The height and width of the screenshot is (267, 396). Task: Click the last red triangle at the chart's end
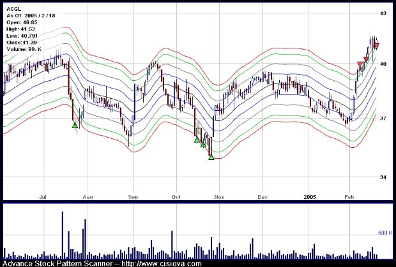[376, 46]
